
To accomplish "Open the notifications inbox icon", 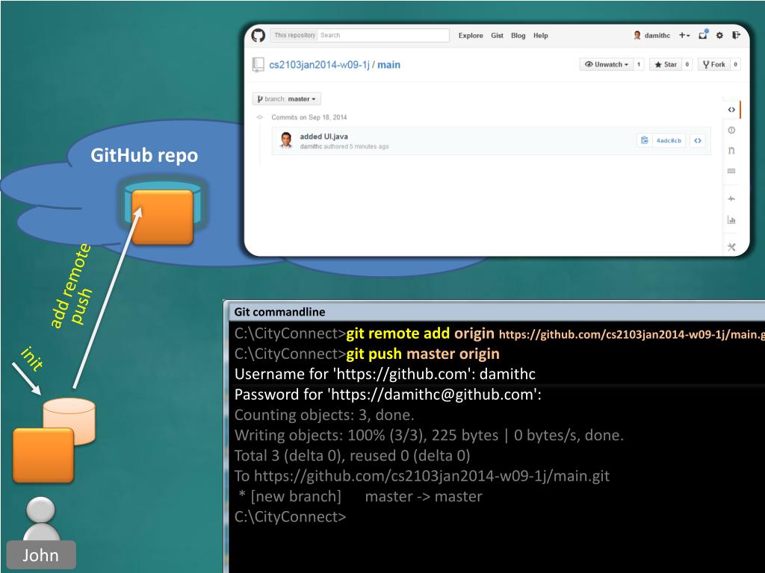I will tap(703, 35).
